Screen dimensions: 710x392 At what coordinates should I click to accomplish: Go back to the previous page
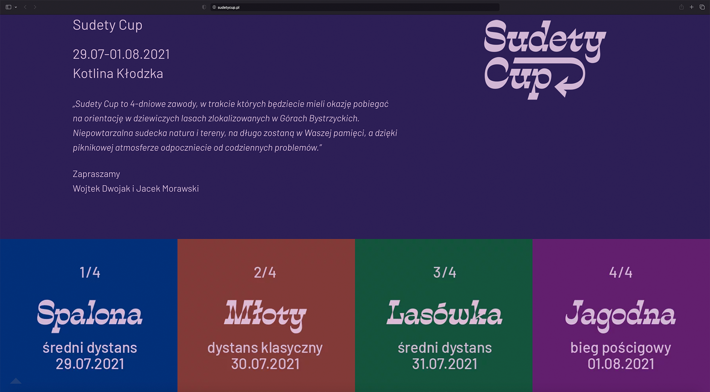click(25, 7)
